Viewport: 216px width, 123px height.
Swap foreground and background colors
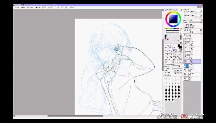click(181, 45)
